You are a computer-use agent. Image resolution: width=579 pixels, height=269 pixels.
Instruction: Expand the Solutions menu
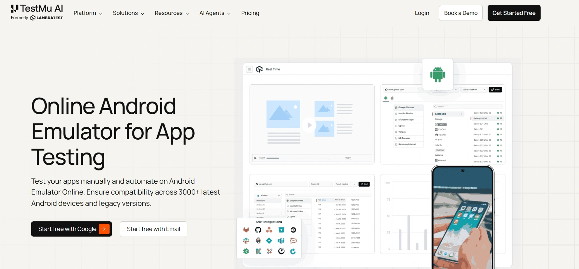click(x=128, y=13)
